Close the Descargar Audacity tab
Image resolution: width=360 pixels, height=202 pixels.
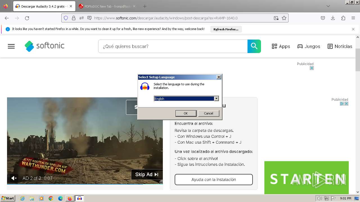click(71, 6)
